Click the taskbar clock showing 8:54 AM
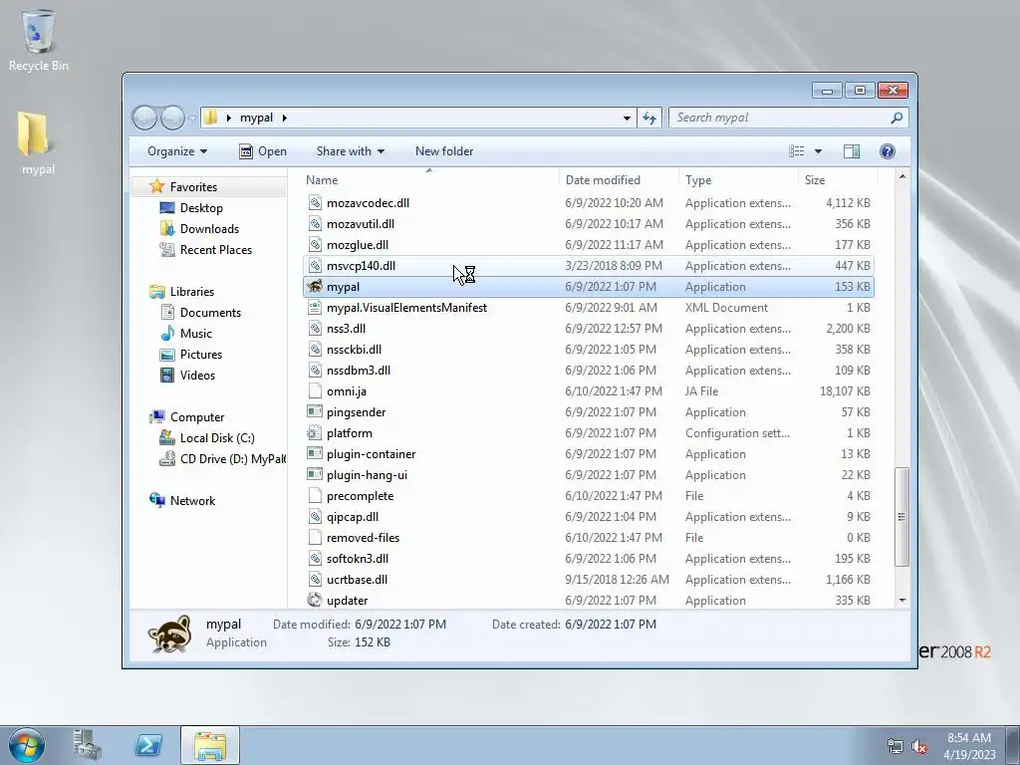This screenshot has height=765, width=1020. [968, 746]
